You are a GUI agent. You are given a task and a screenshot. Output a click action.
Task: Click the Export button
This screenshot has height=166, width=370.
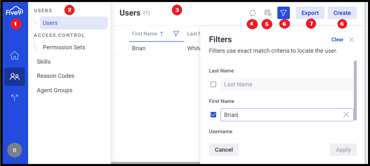pos(310,13)
